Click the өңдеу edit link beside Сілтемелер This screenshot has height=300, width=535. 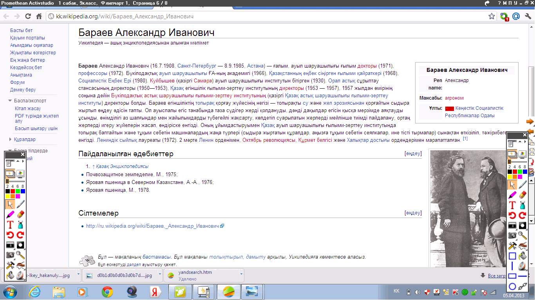coord(413,213)
